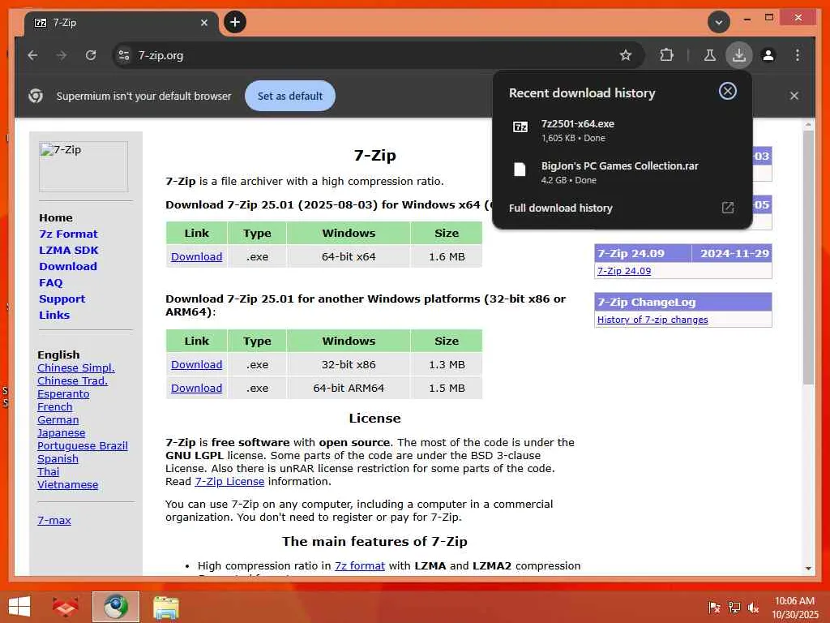Viewport: 830px width, 623px height.
Task: Click external-link icon next to Full download history
Action: 728,208
